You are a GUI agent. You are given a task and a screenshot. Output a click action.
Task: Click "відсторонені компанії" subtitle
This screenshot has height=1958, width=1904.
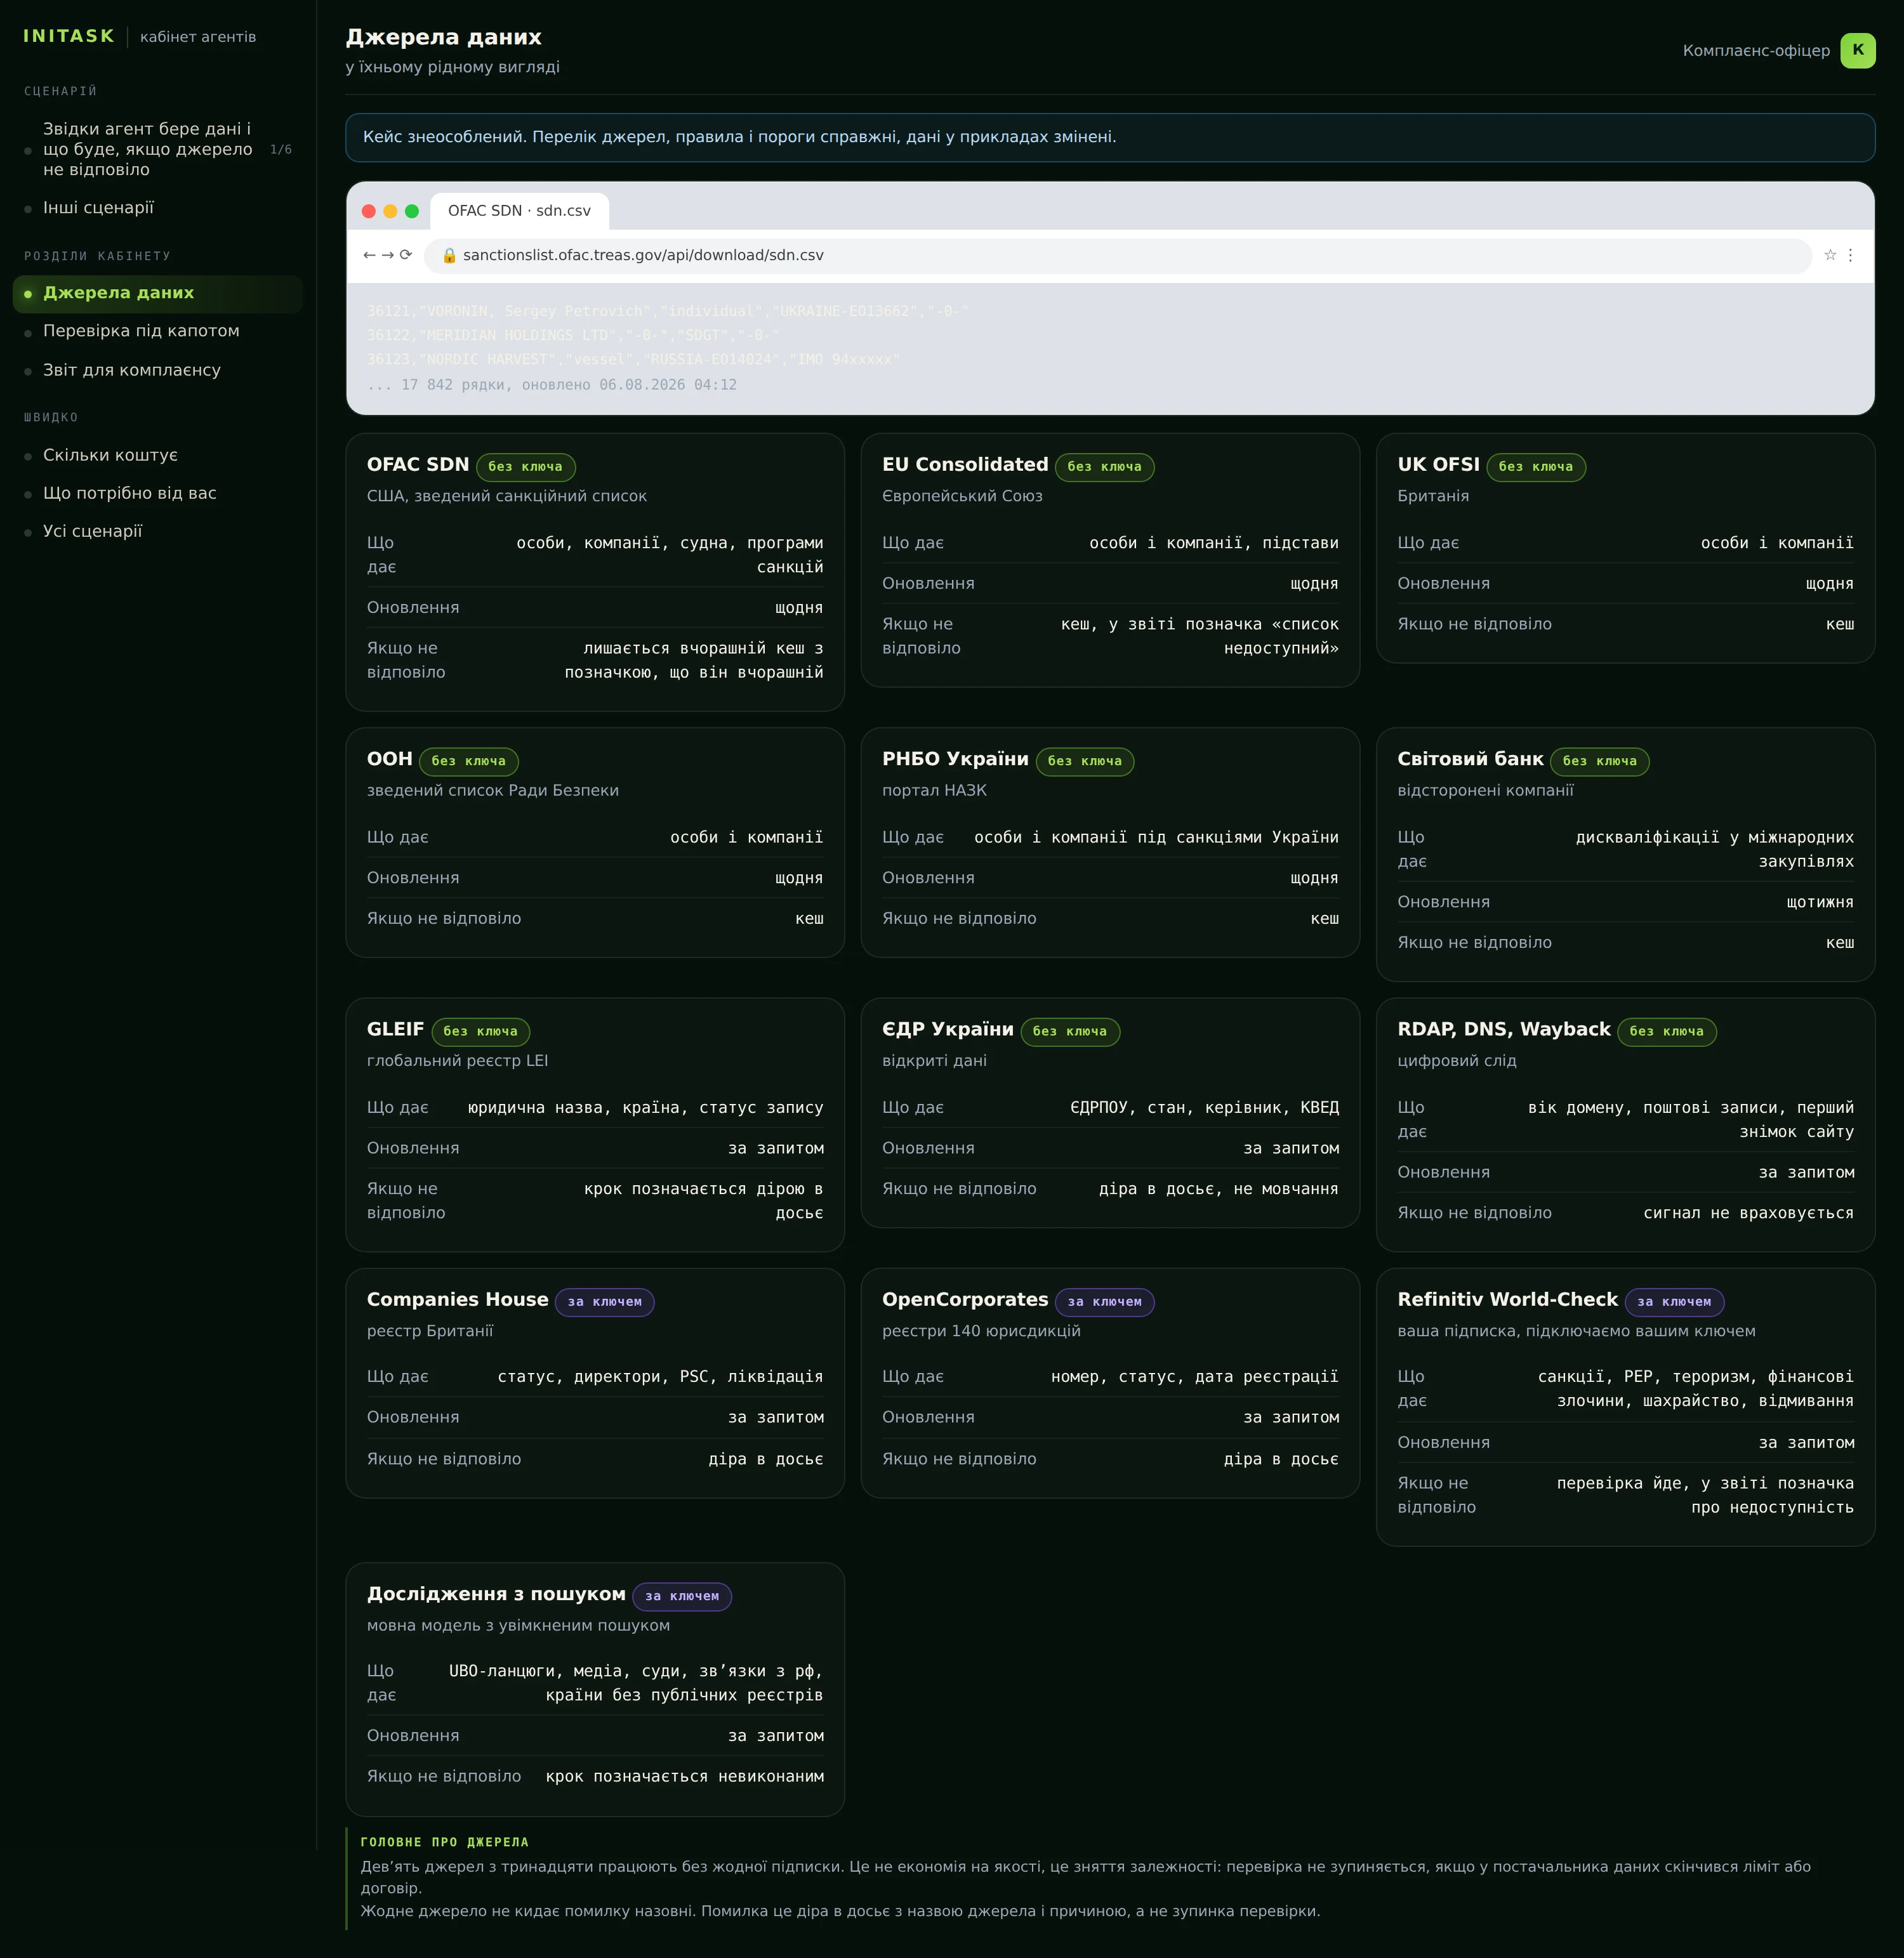[x=1485, y=791]
